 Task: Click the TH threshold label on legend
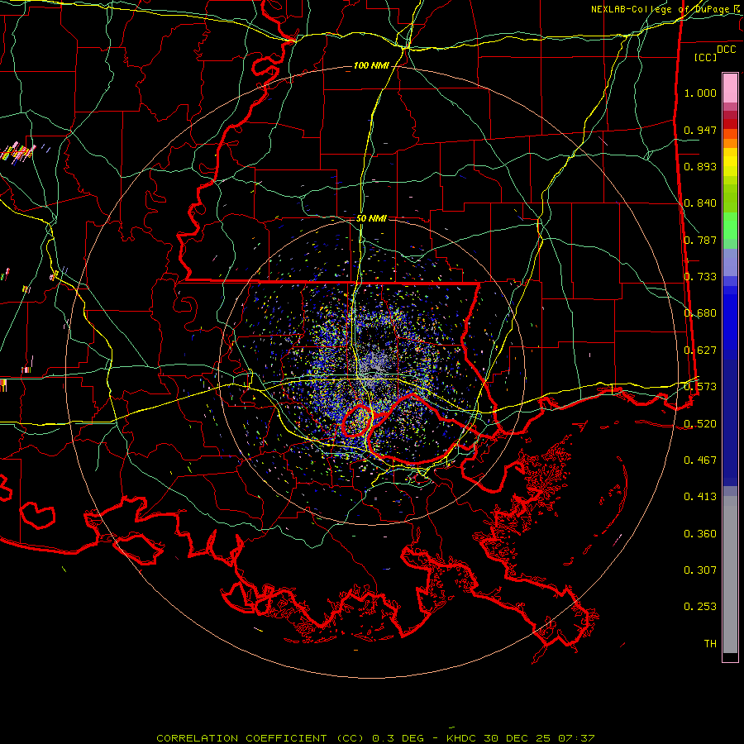click(x=710, y=643)
